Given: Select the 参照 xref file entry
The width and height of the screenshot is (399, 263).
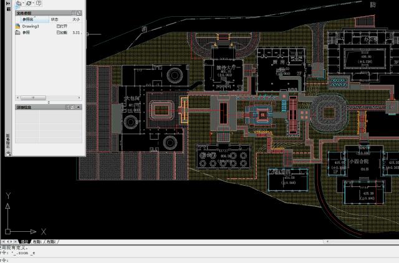Looking at the screenshot, I should point(26,32).
